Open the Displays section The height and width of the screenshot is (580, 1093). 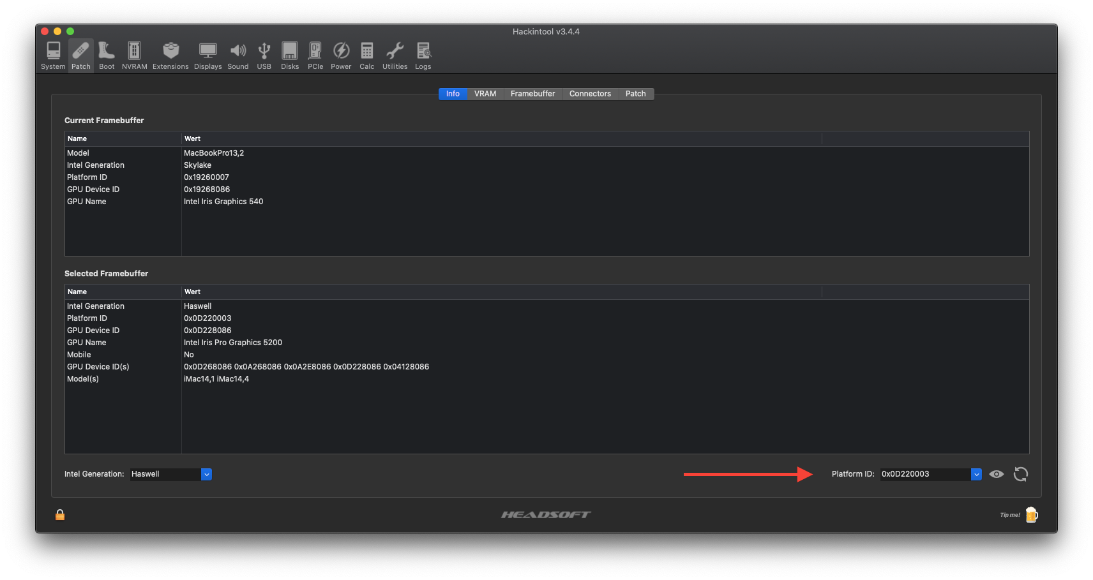pos(207,56)
